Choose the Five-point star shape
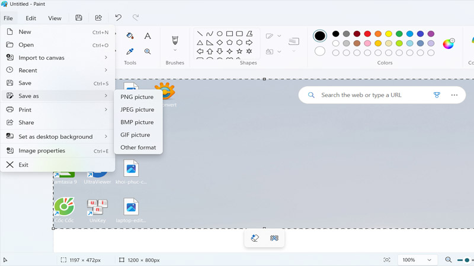The image size is (474, 266). pos(239,51)
